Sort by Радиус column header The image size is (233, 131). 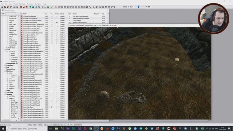point(96,14)
